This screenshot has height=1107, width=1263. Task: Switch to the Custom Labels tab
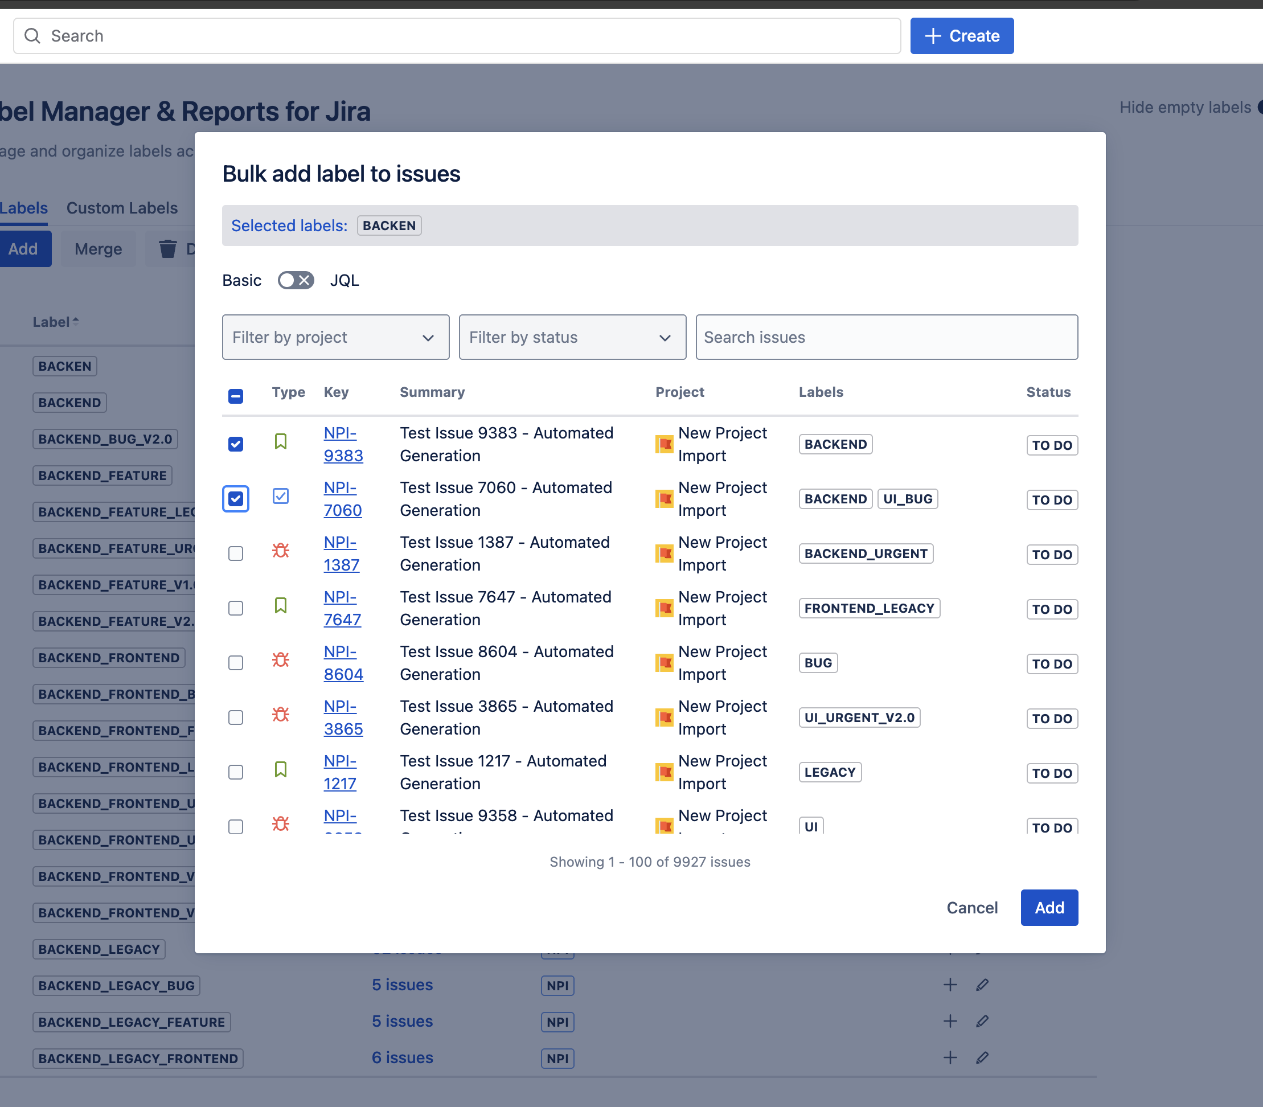(122, 207)
